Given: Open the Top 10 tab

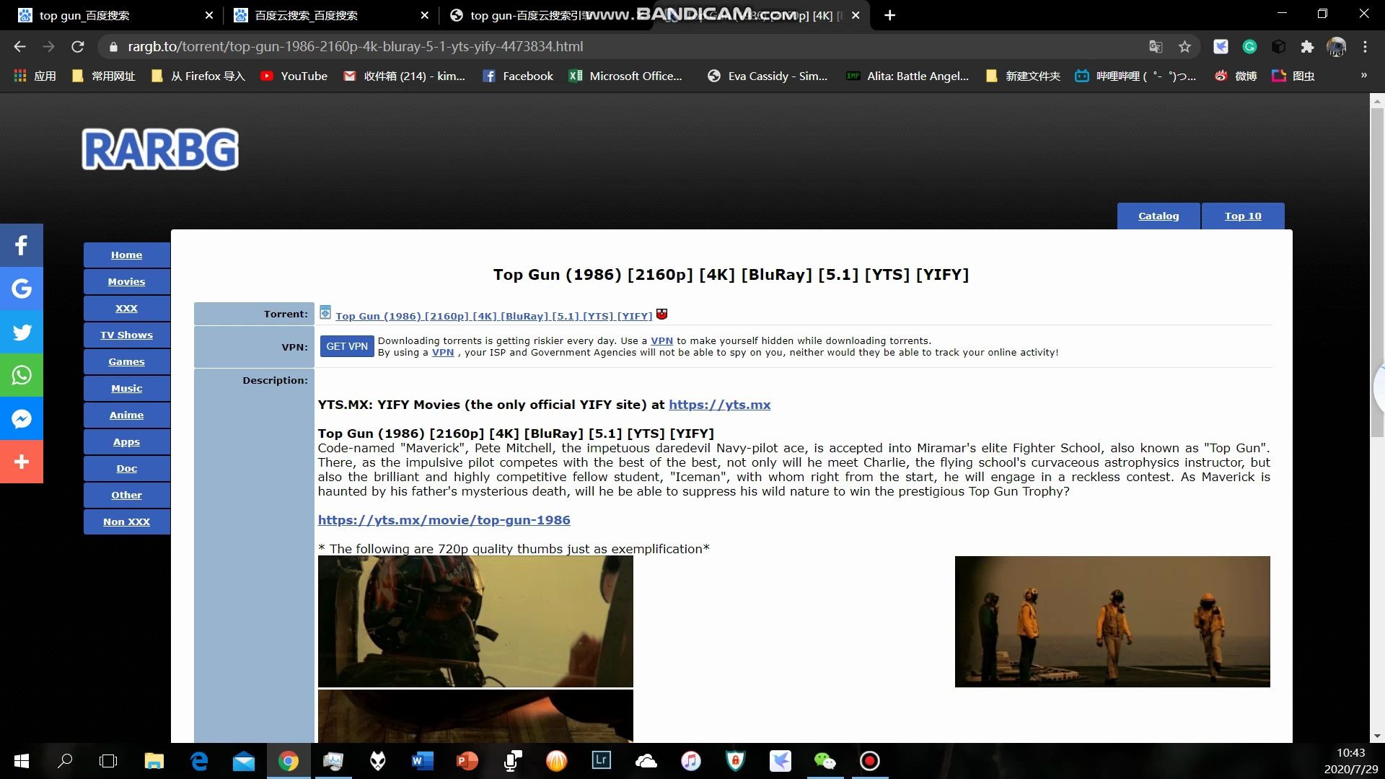Looking at the screenshot, I should 1242,216.
